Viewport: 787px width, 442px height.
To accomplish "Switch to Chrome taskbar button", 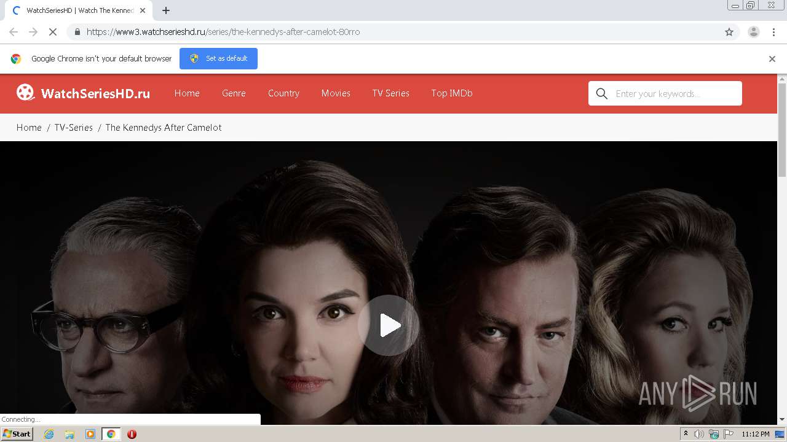I will point(111,434).
